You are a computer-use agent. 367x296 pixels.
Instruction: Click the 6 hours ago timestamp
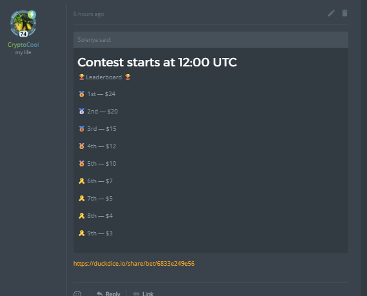pyautogui.click(x=89, y=14)
